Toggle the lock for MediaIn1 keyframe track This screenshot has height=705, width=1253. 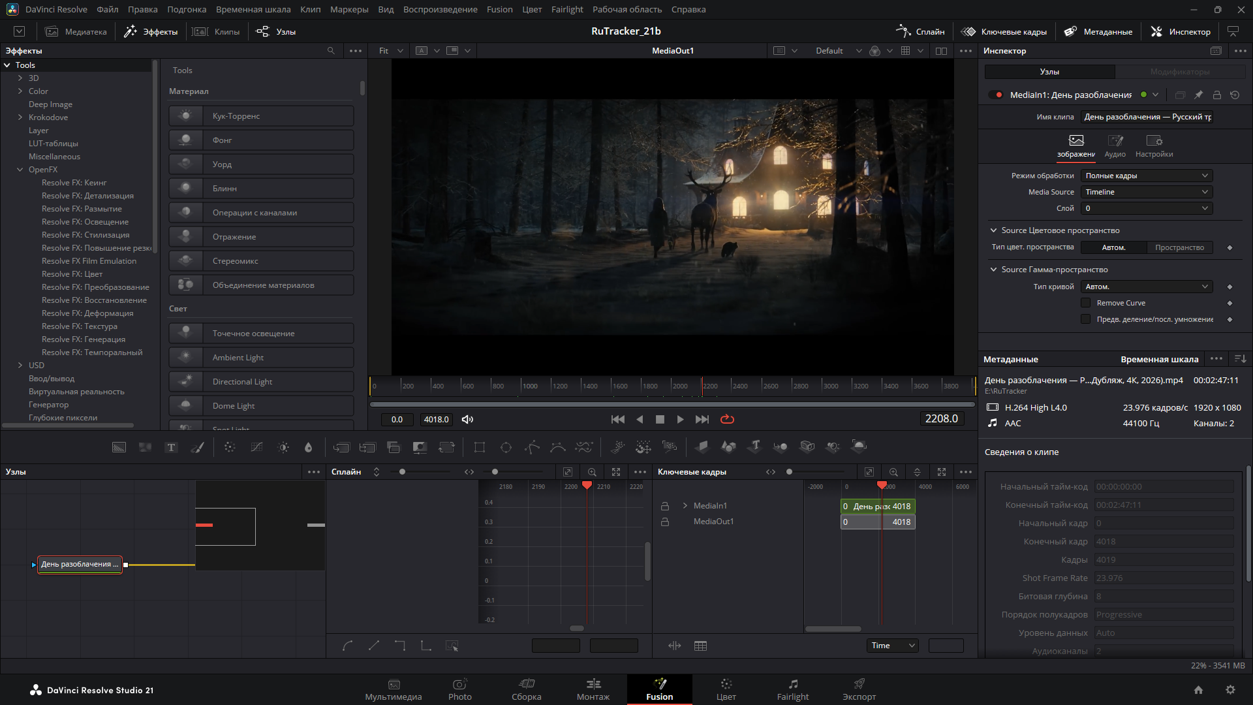pos(665,507)
